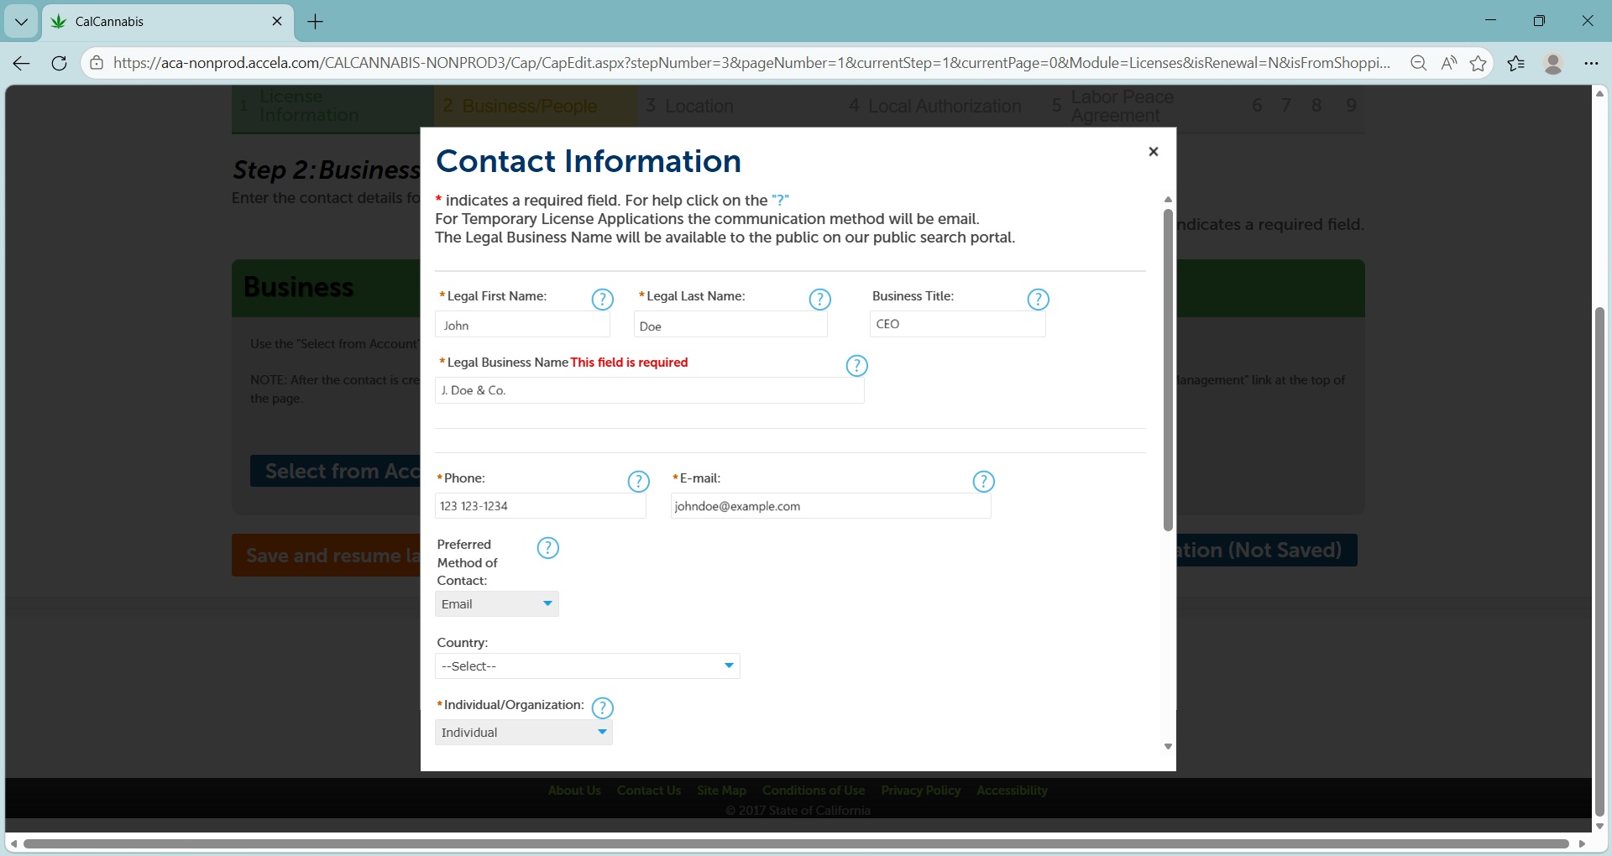
Task: Click dialog scroll down arrow
Action: [x=1168, y=747]
